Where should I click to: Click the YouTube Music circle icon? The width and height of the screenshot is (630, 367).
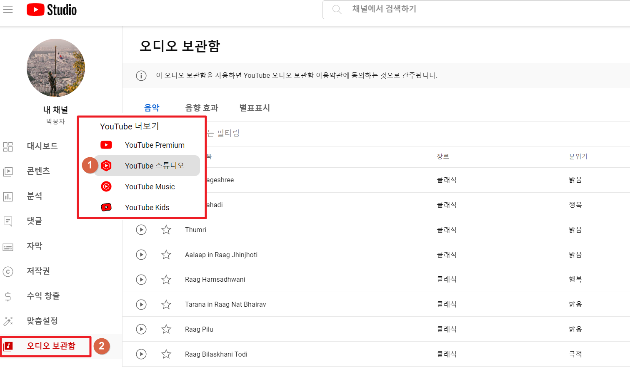106,186
